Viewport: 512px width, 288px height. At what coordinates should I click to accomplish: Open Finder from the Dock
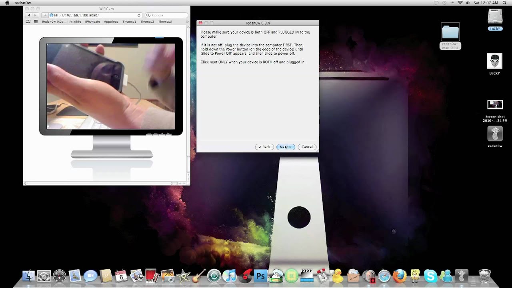point(28,276)
